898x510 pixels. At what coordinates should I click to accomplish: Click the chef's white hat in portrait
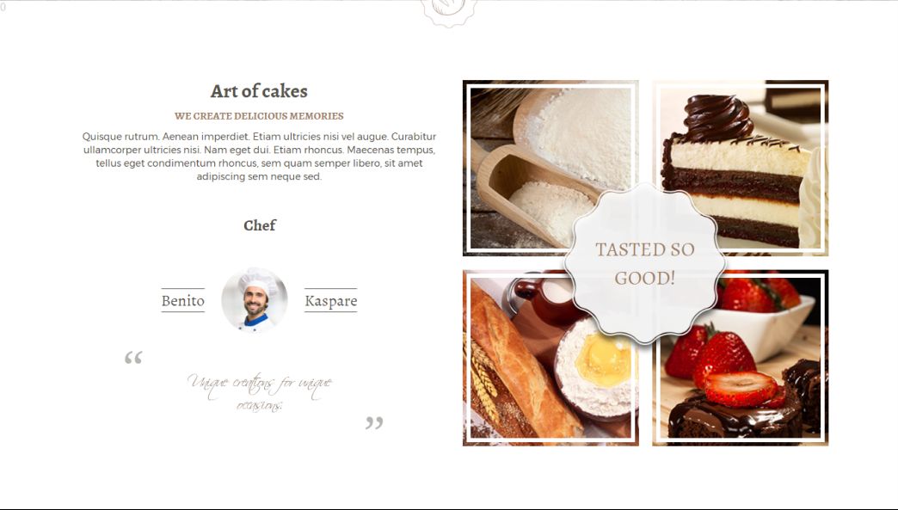[258, 280]
